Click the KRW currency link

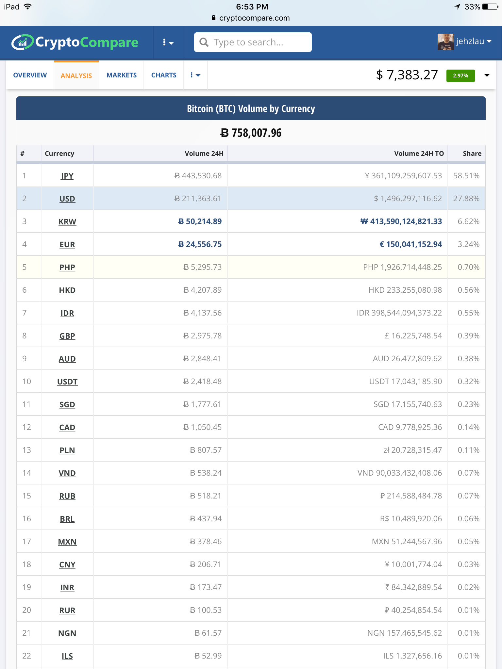click(x=67, y=222)
